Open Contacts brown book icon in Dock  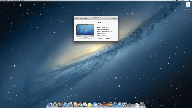[x=75, y=104]
